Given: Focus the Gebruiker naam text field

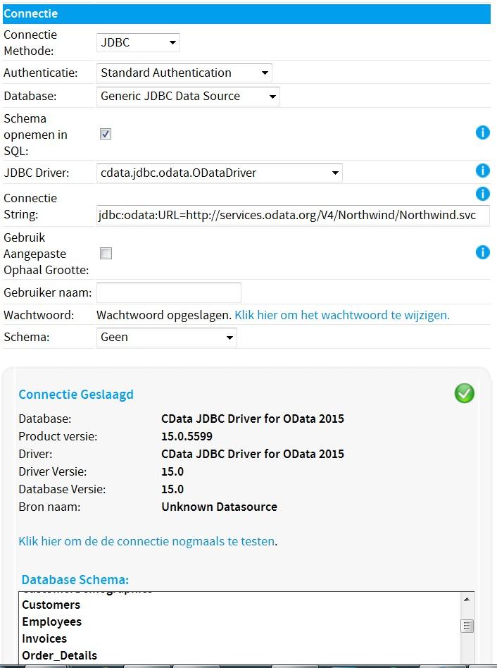Looking at the screenshot, I should click(169, 292).
